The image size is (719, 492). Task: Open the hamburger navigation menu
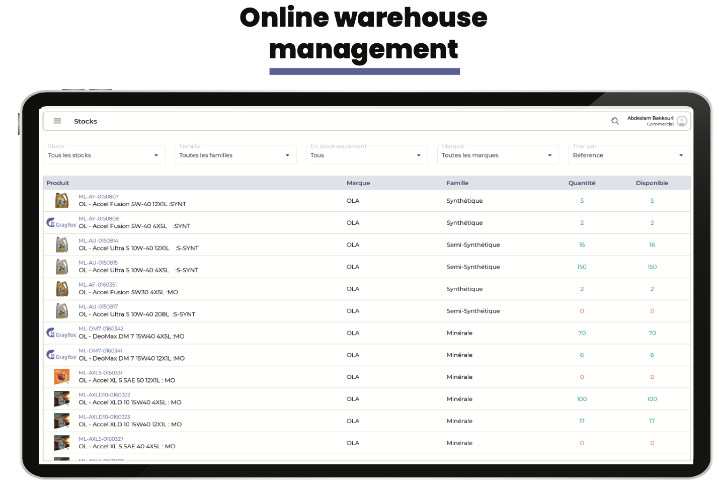tap(57, 121)
